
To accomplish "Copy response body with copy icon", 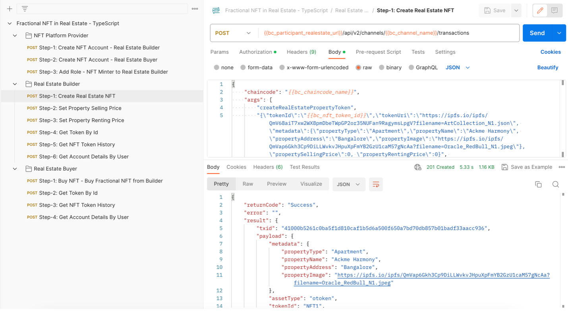I will tap(538, 184).
